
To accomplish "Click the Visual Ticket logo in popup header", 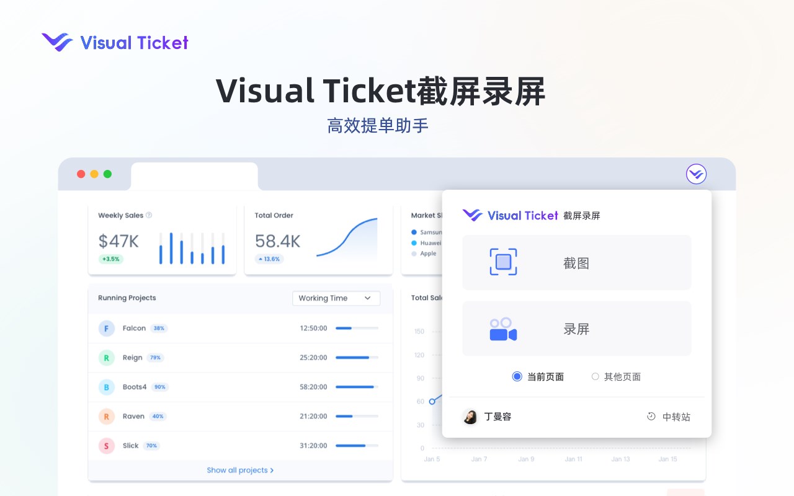I will pyautogui.click(x=510, y=215).
